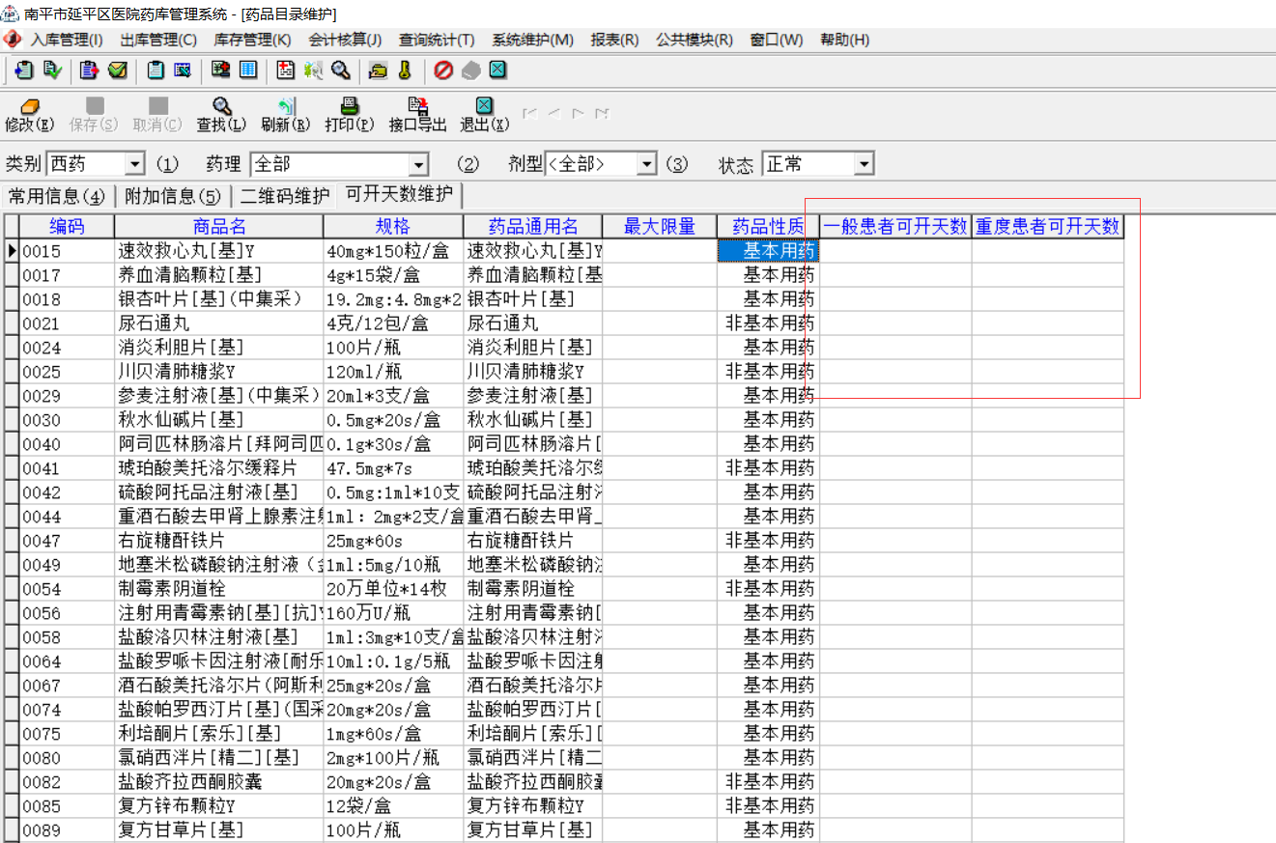This screenshot has width=1276, height=843.
Task: Click the 药品性质 column header
Action: pyautogui.click(x=768, y=226)
